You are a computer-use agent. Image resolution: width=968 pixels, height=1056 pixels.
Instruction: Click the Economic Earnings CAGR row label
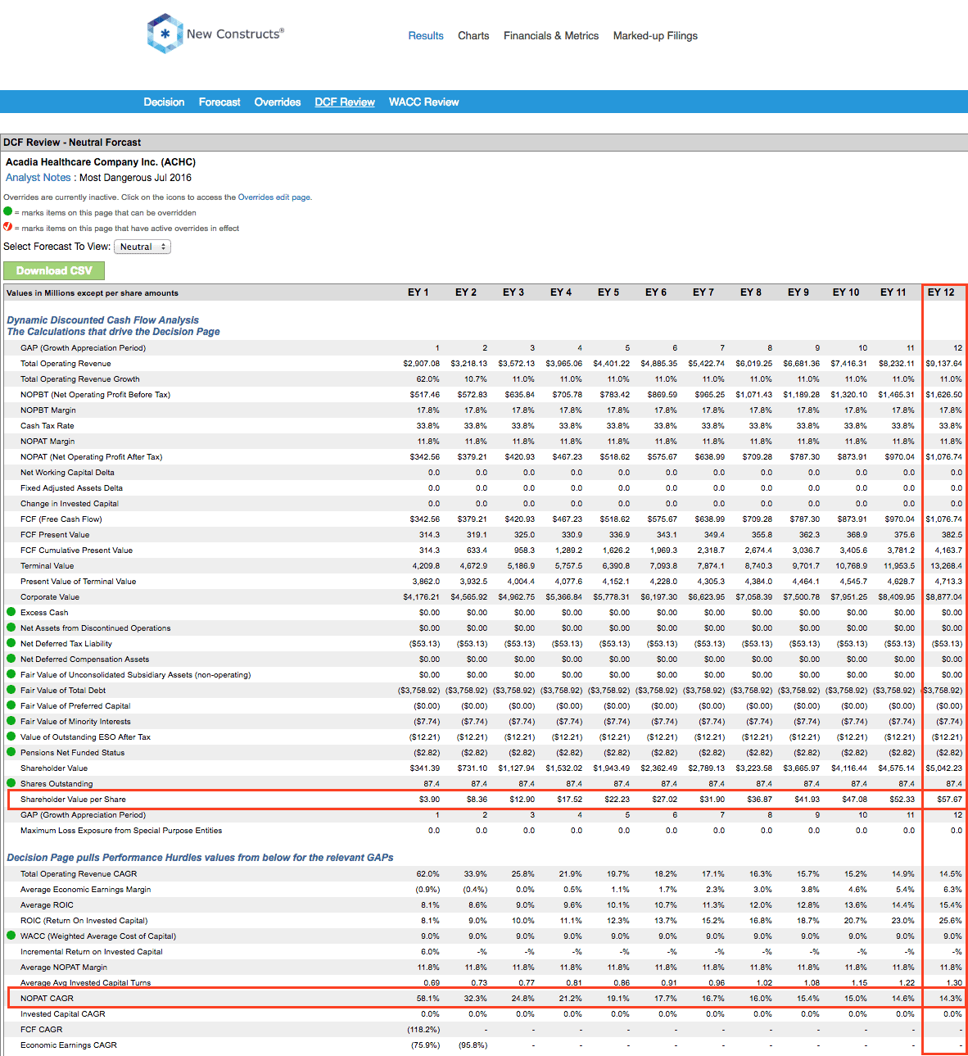(69, 1045)
